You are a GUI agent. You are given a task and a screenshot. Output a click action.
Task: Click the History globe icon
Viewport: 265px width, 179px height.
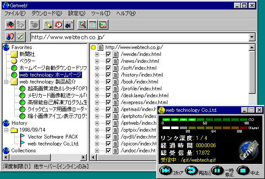6,123
